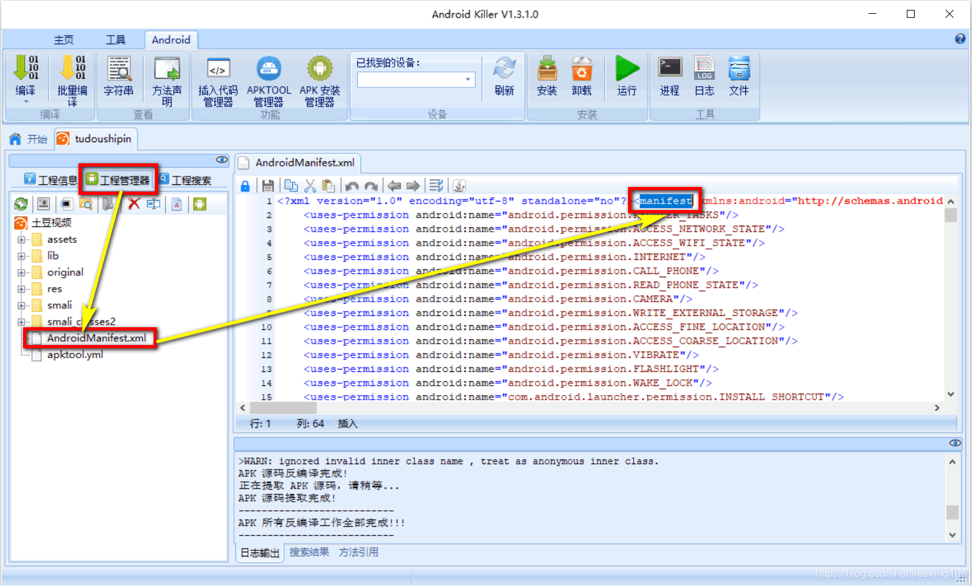Toggle the editor lock icon
The width and height of the screenshot is (972, 586).
pos(245,186)
